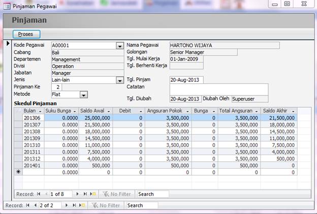The height and width of the screenshot is (214, 317).
Task: Expand the Suku Bunga column filter arrow
Action: [x=75, y=111]
